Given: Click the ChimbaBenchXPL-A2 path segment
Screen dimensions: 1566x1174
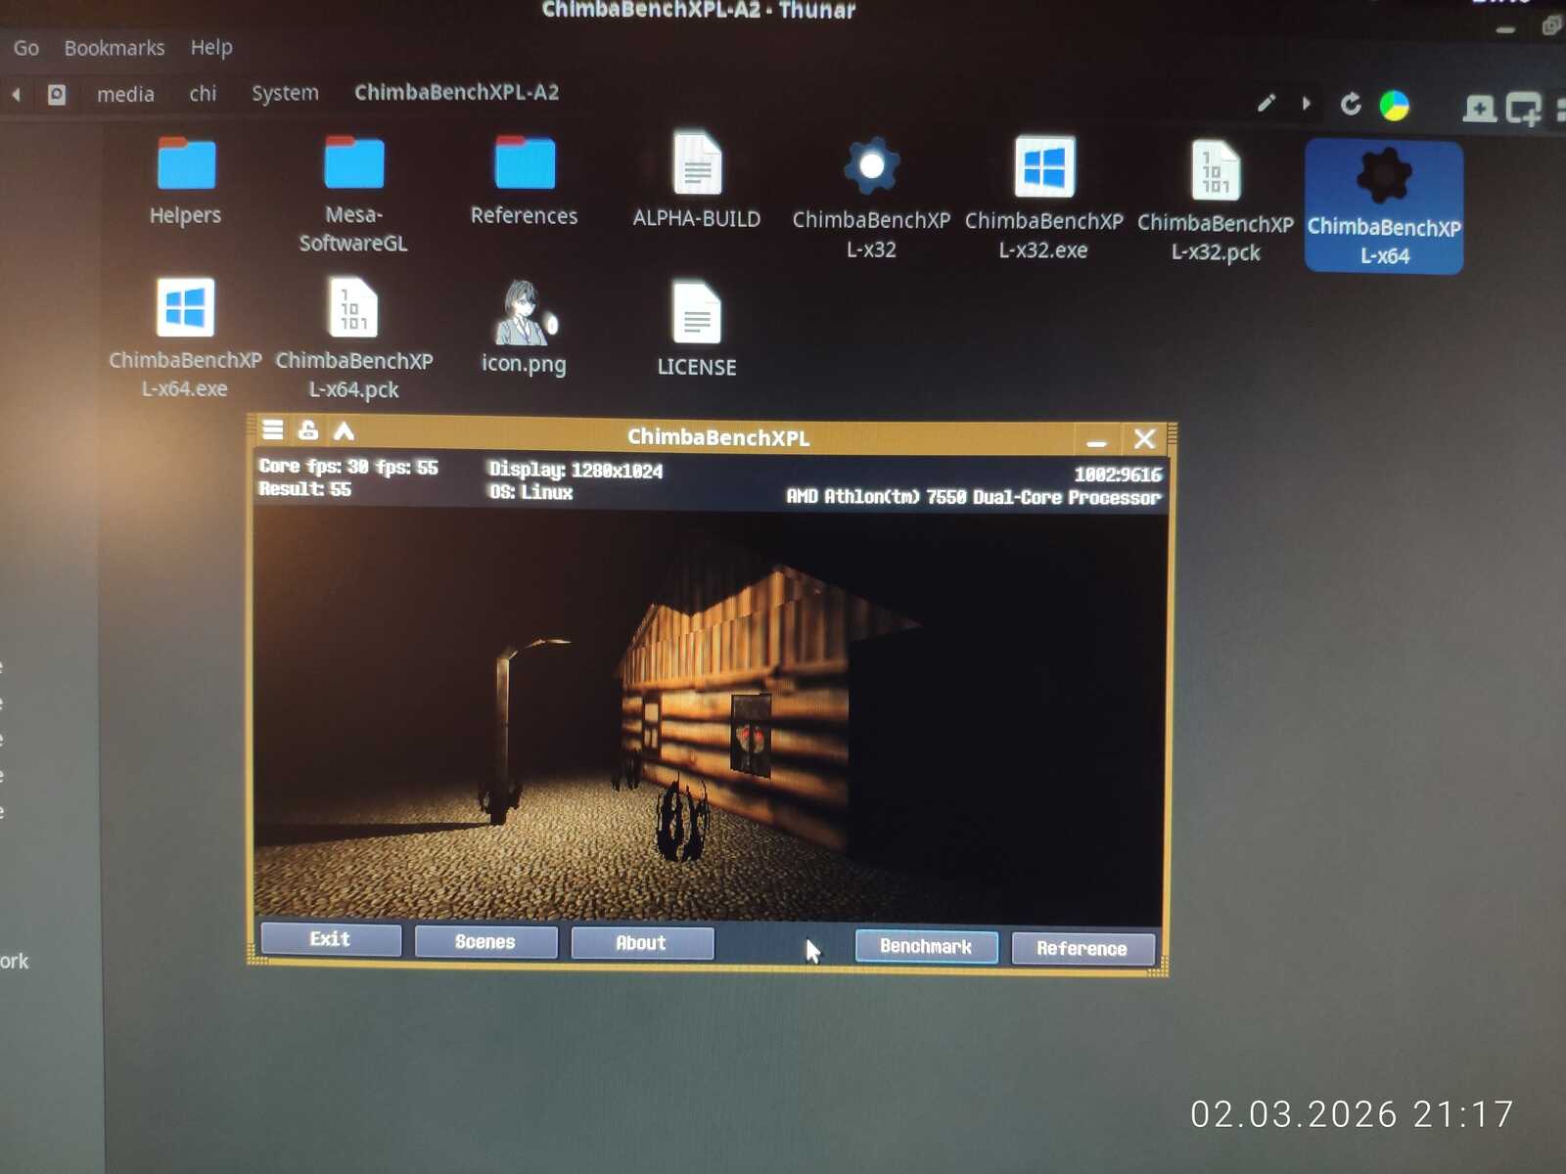Looking at the screenshot, I should [x=457, y=92].
